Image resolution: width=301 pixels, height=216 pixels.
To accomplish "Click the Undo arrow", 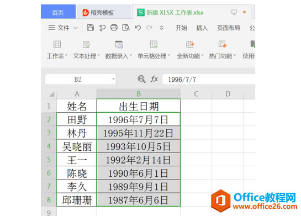I will 138,28.
